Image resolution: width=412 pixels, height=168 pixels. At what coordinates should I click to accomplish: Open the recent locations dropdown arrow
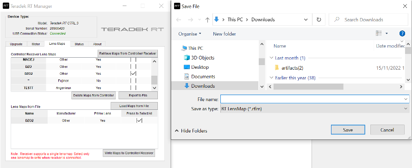coord(200,20)
